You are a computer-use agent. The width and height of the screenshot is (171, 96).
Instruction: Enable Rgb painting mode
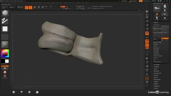(x=51, y=6)
